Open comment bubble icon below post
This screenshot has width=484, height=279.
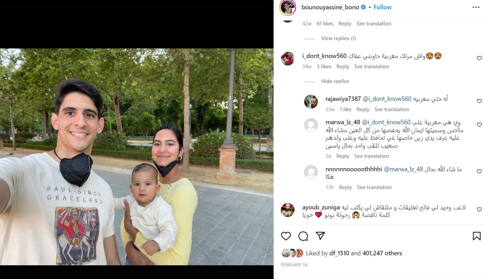303,236
